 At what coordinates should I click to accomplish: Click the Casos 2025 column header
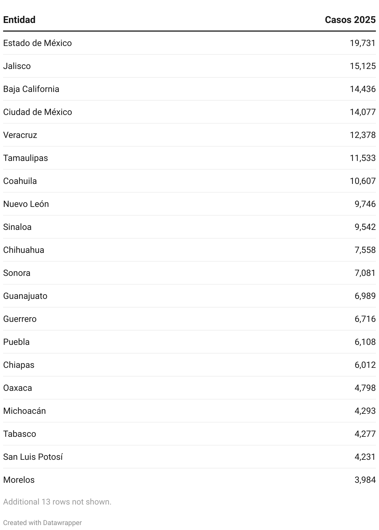[x=350, y=20]
